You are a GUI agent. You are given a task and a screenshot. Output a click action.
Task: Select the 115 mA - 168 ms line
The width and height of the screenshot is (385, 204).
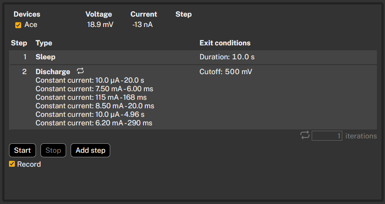[91, 98]
